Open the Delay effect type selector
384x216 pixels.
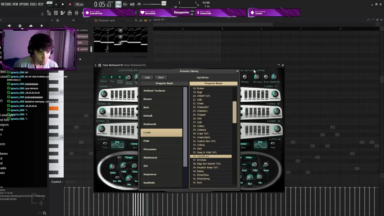249,157
